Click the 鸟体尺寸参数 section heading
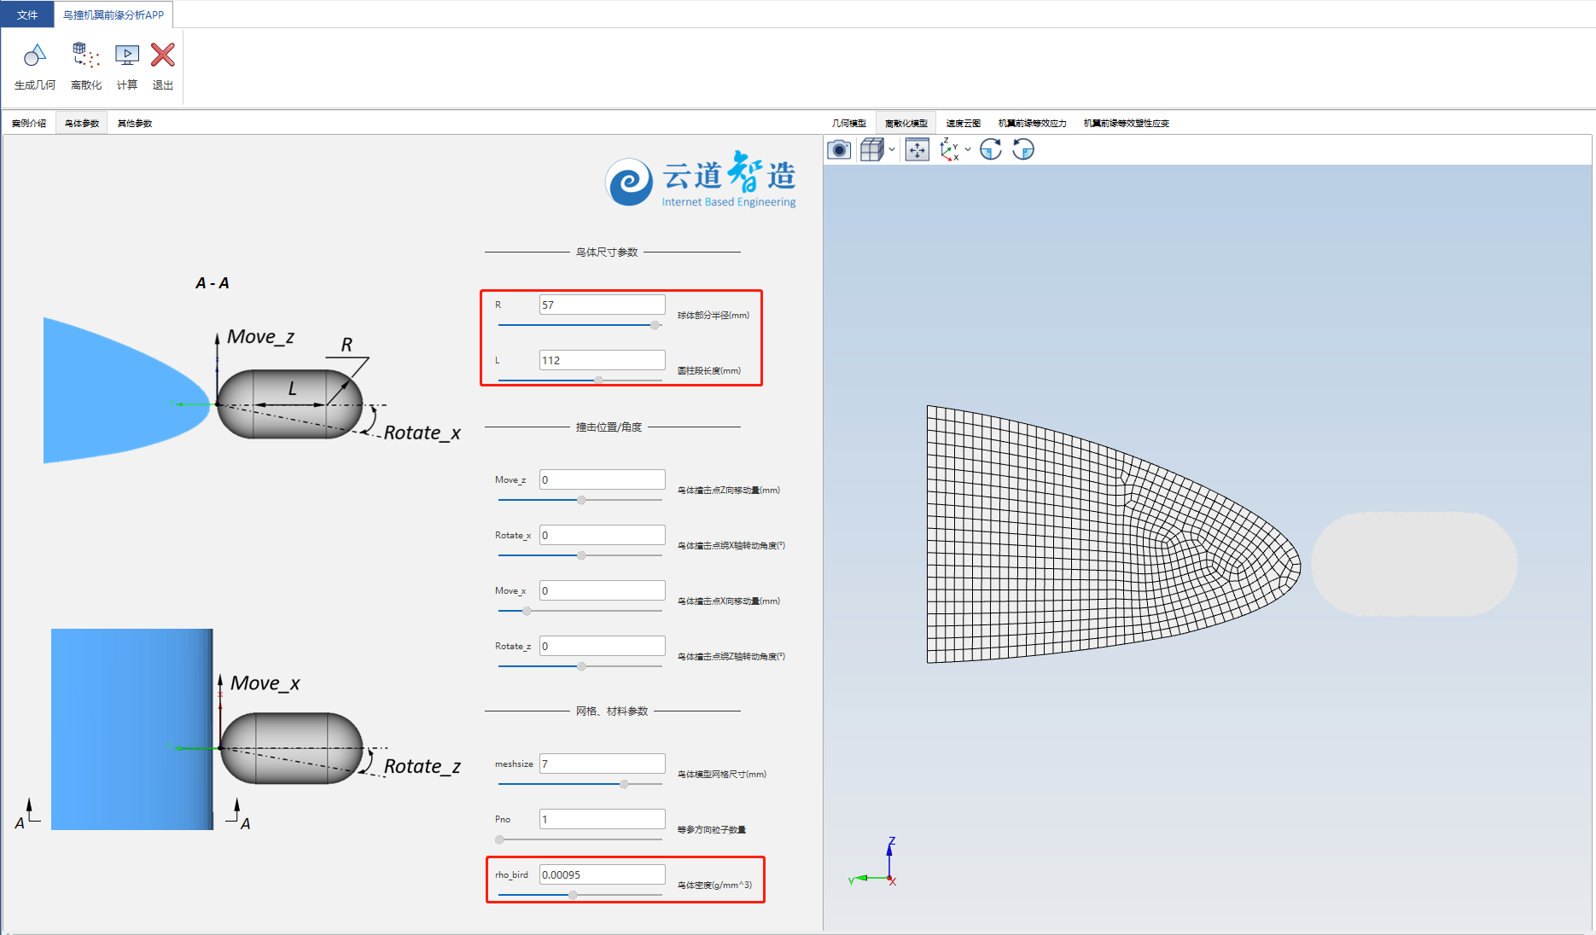 (x=607, y=253)
